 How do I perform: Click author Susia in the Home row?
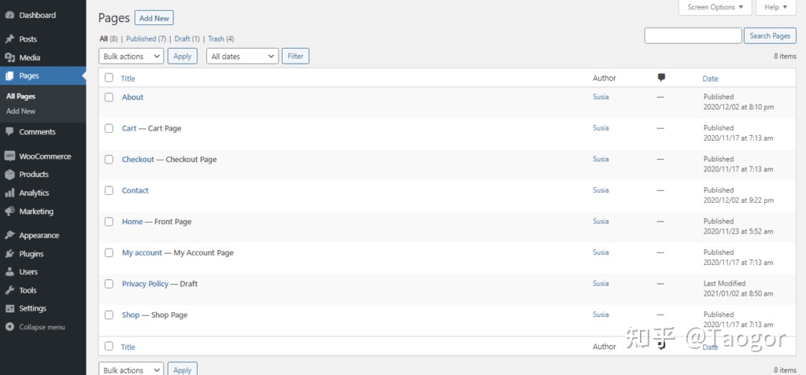601,222
